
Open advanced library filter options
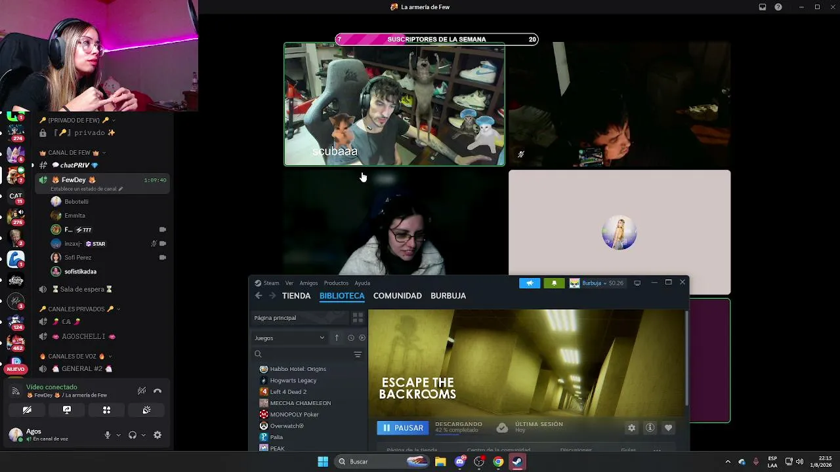[358, 354]
